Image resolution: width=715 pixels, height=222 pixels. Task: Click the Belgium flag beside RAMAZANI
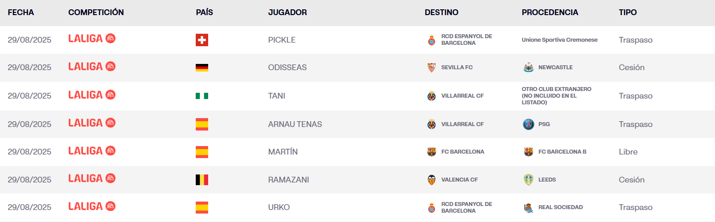[x=202, y=180]
